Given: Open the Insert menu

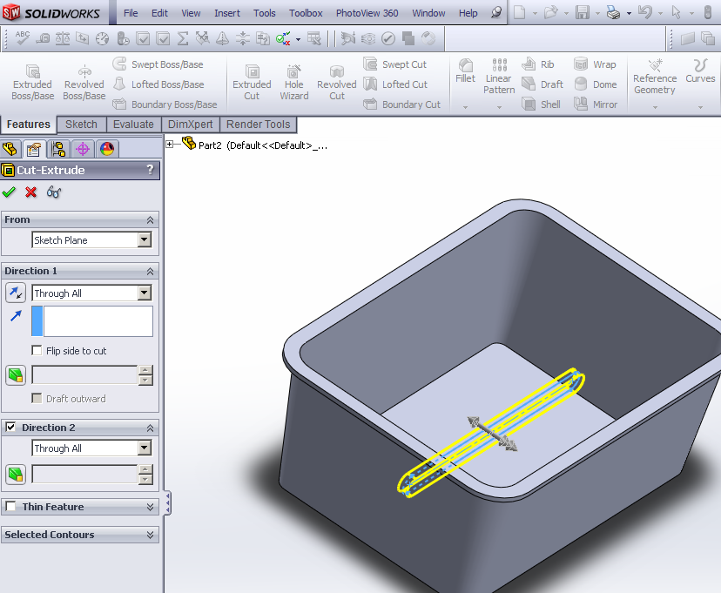Looking at the screenshot, I should pos(227,13).
